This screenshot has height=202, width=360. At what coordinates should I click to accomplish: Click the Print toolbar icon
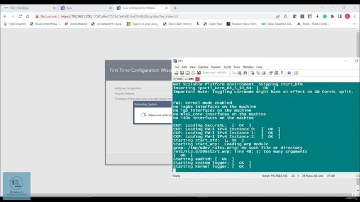tap(264, 73)
